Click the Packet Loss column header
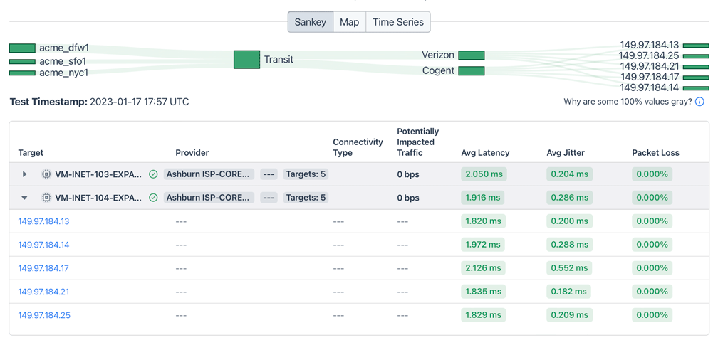This screenshot has height=345, width=718. tap(655, 152)
